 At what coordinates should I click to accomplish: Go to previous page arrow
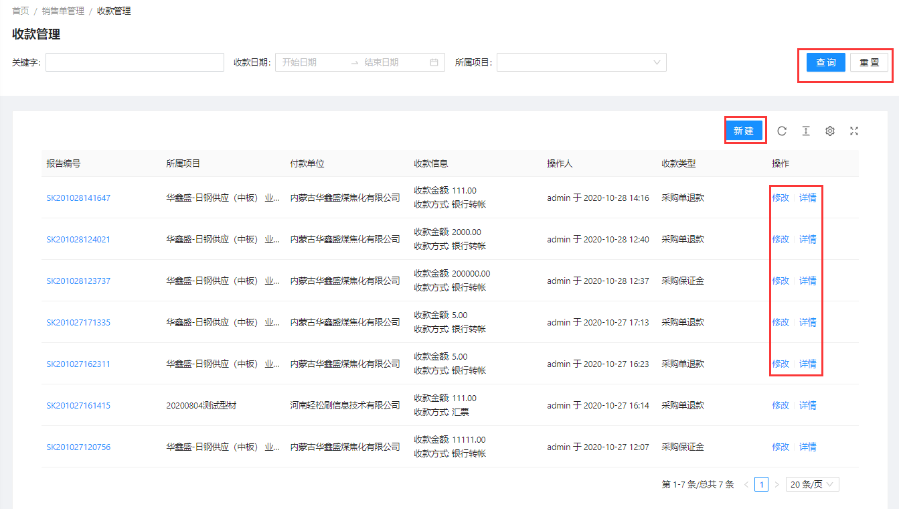click(x=746, y=484)
